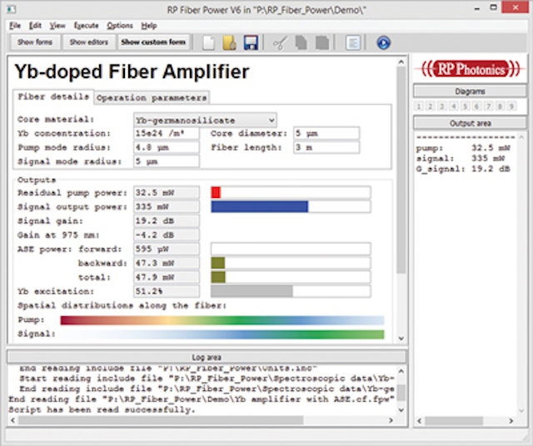Image resolution: width=533 pixels, height=446 pixels.
Task: Click the document list toolbar icon
Action: [353, 42]
